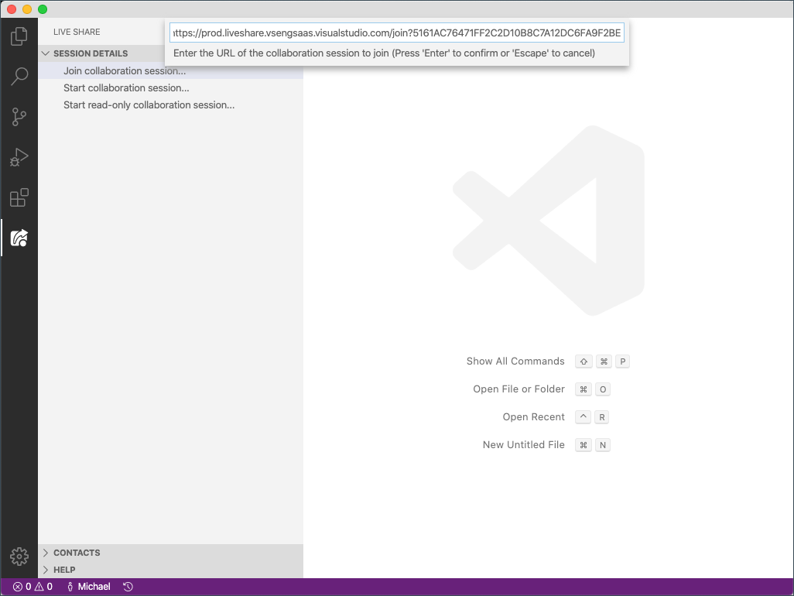794x596 pixels.
Task: Open the Manage gear menu
Action: coord(19,556)
